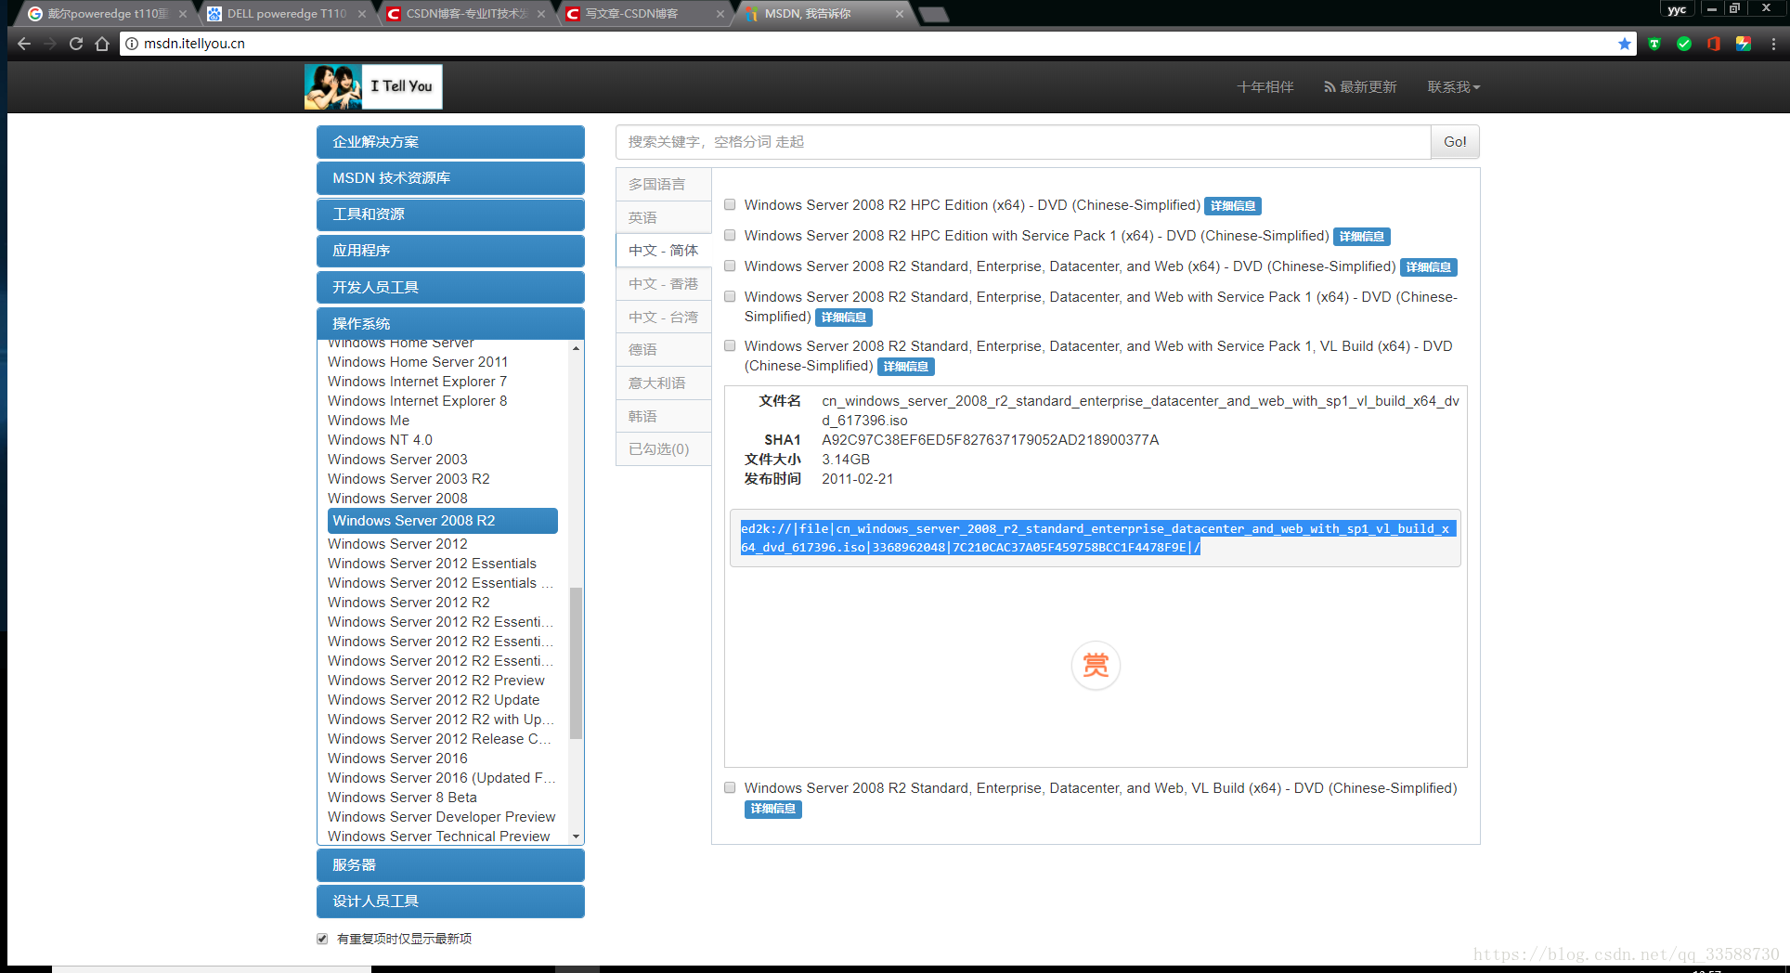Select Windows Server 2012 R2 in list

409,603
